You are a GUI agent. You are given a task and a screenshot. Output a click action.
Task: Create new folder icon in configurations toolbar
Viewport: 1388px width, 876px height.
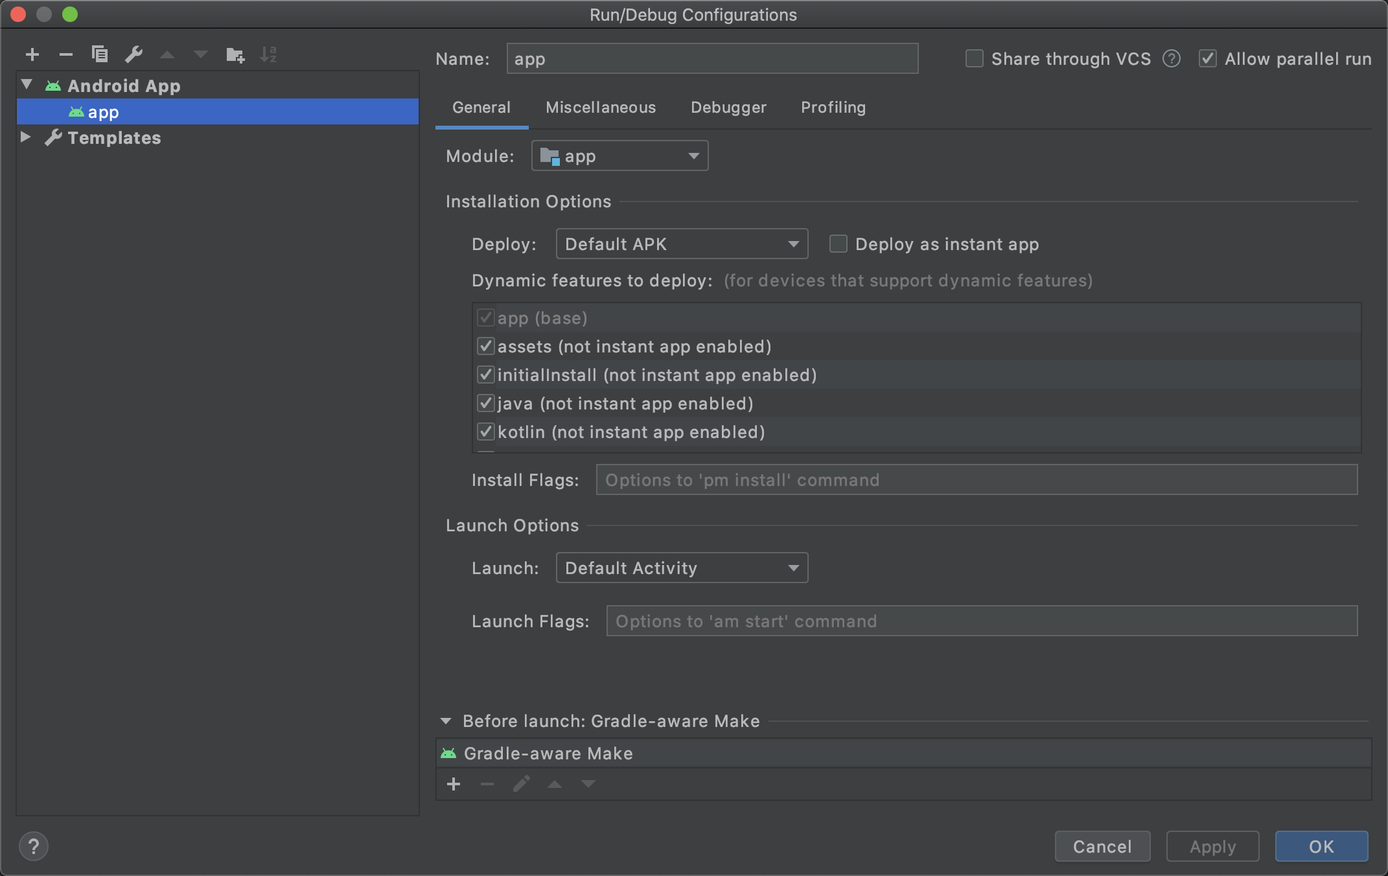[x=235, y=55]
